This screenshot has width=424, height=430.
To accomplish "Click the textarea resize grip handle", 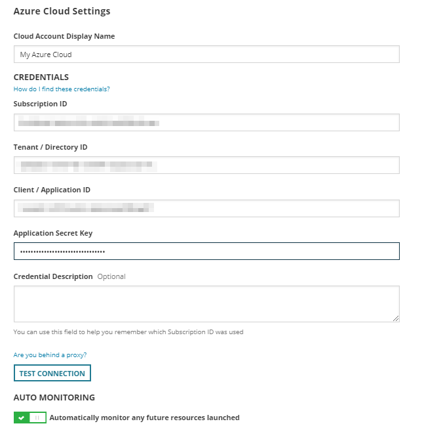I will [x=396, y=318].
